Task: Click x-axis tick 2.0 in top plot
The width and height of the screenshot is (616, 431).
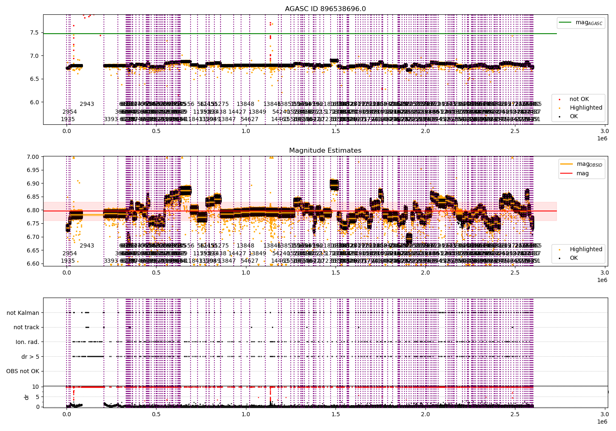Action: [425, 131]
